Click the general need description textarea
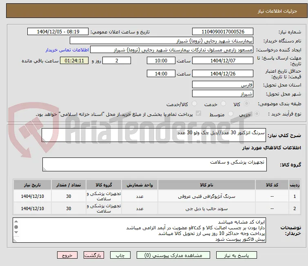The height and width of the screenshot is (266, 308). click(x=154, y=135)
